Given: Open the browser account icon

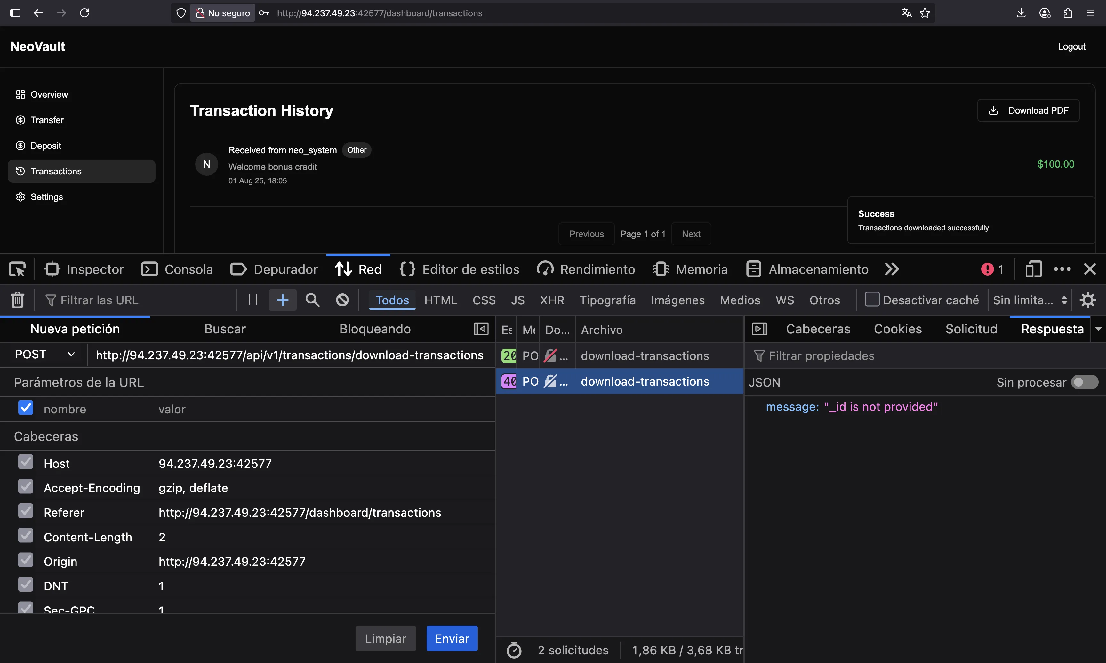Looking at the screenshot, I should coord(1045,13).
